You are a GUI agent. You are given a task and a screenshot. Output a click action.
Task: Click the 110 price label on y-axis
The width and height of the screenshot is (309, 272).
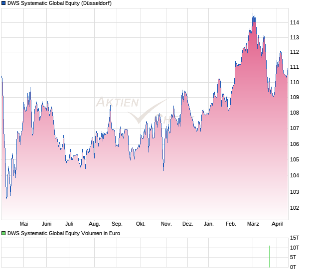[295, 82]
